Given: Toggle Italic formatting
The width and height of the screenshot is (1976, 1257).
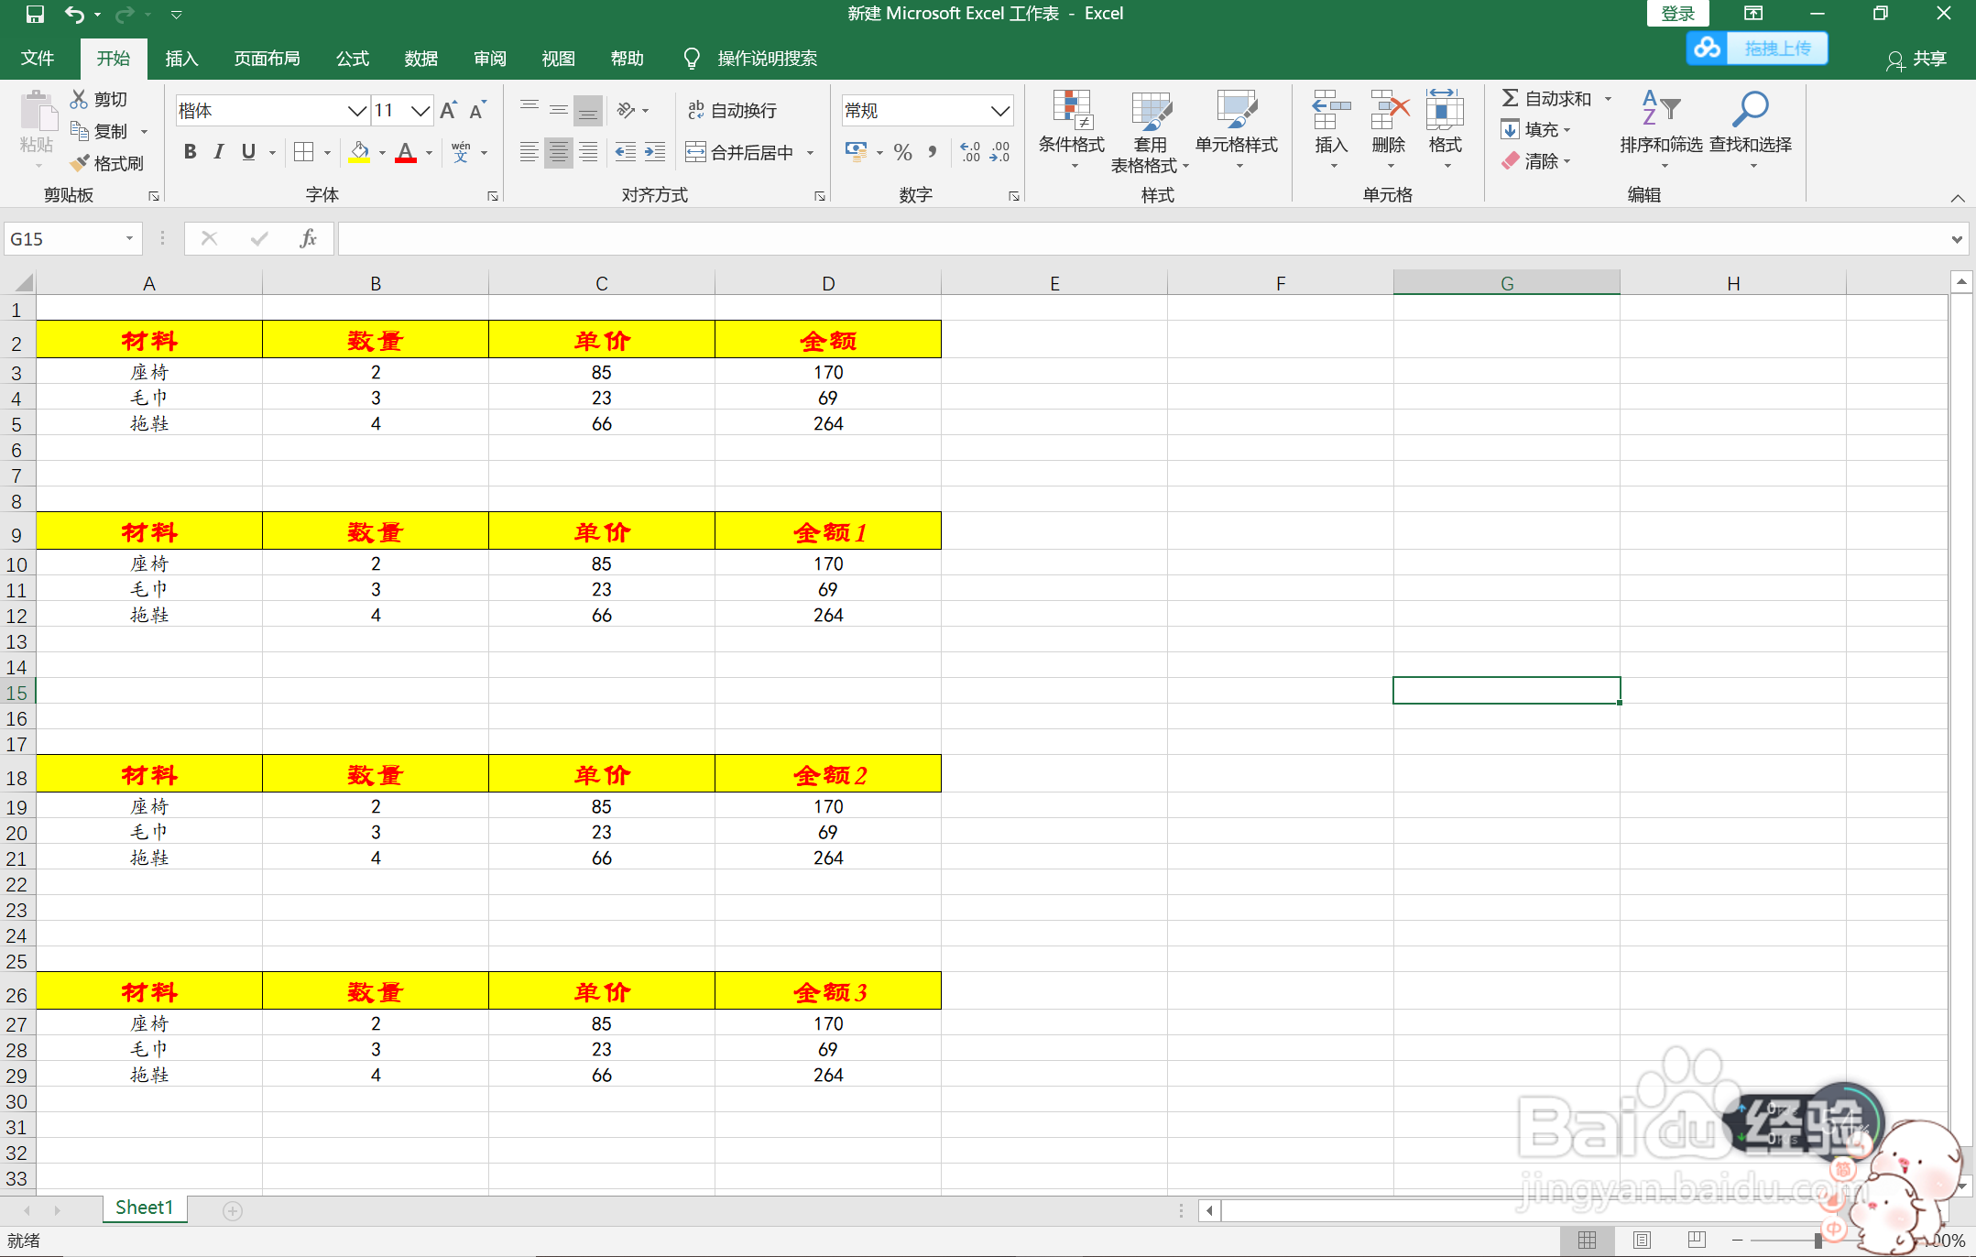Looking at the screenshot, I should 218,152.
